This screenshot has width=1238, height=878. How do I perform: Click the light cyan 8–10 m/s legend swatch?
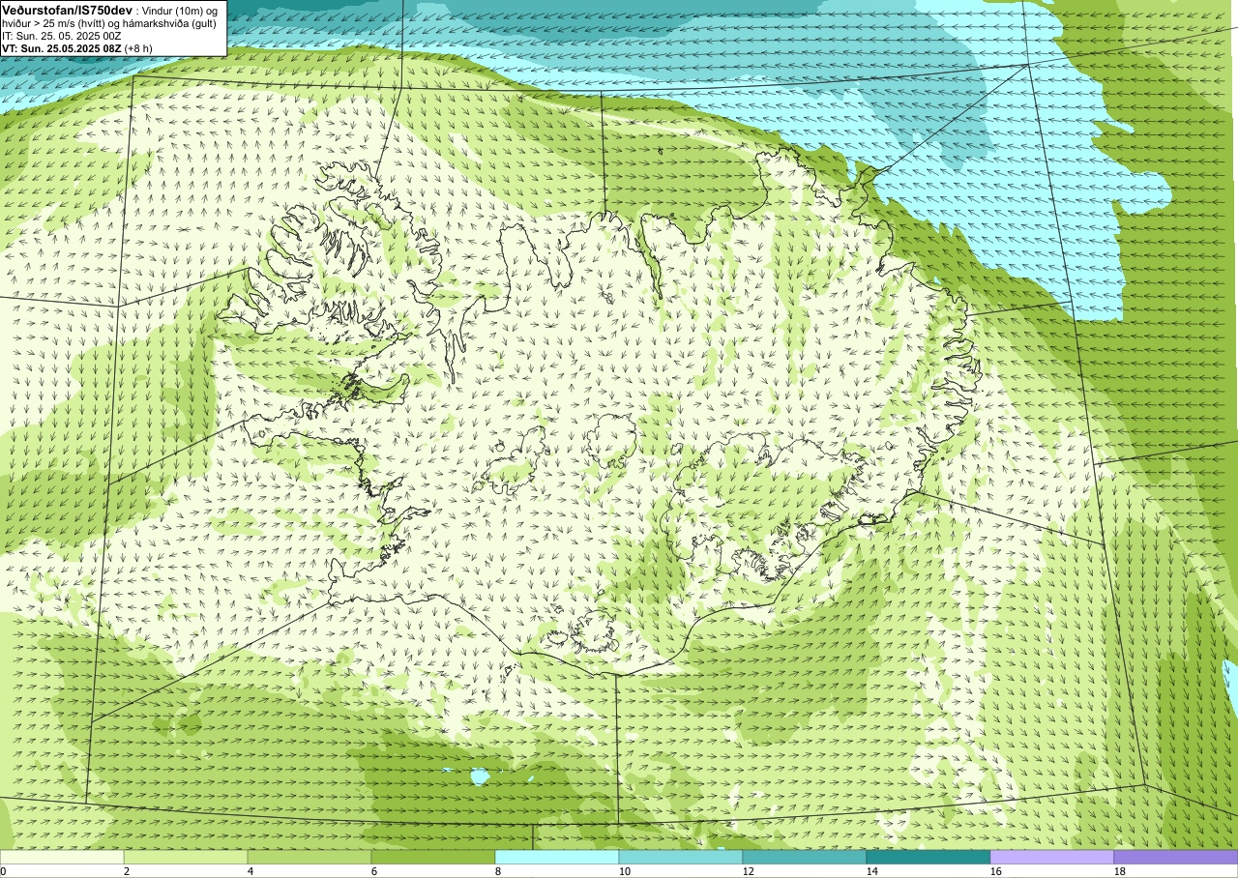[x=557, y=857]
